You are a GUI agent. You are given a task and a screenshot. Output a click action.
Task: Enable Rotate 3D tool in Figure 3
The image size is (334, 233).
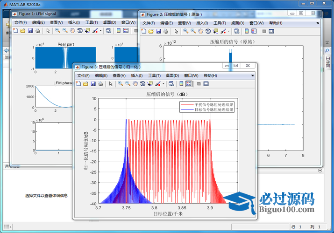(x=142, y=84)
